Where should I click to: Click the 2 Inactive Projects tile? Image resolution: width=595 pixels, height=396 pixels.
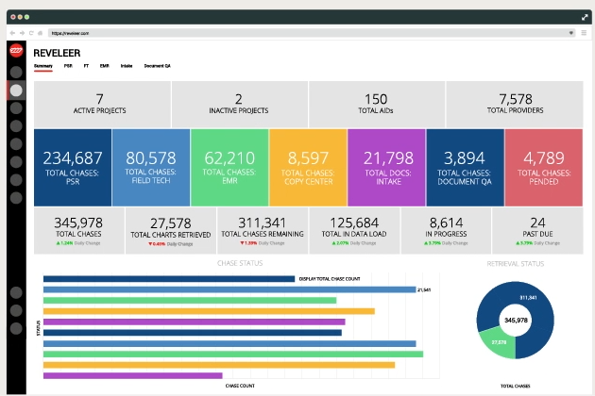(x=240, y=105)
